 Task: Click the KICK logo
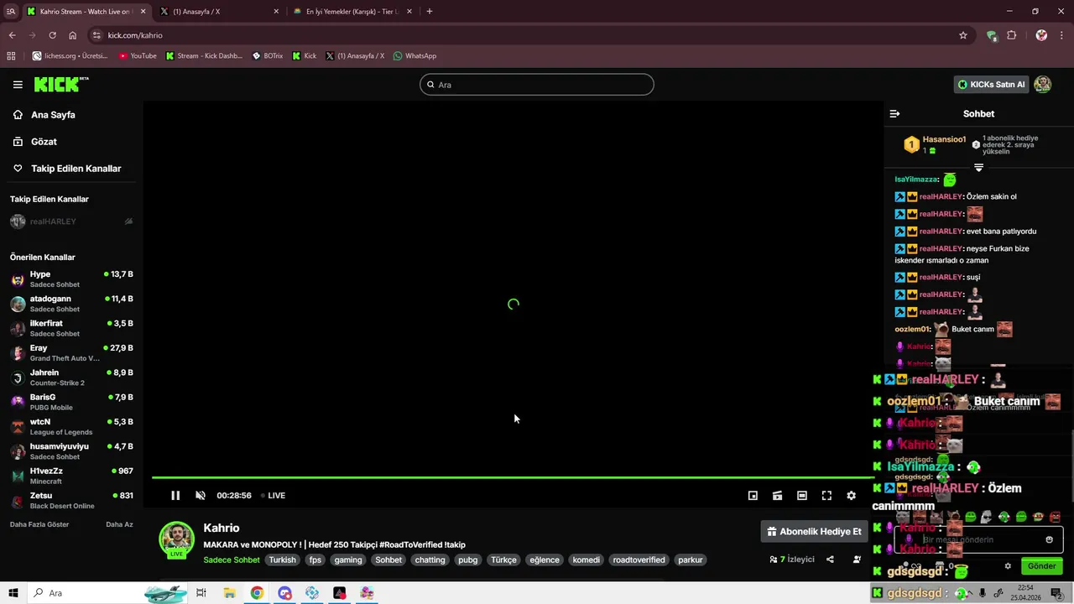tap(61, 84)
